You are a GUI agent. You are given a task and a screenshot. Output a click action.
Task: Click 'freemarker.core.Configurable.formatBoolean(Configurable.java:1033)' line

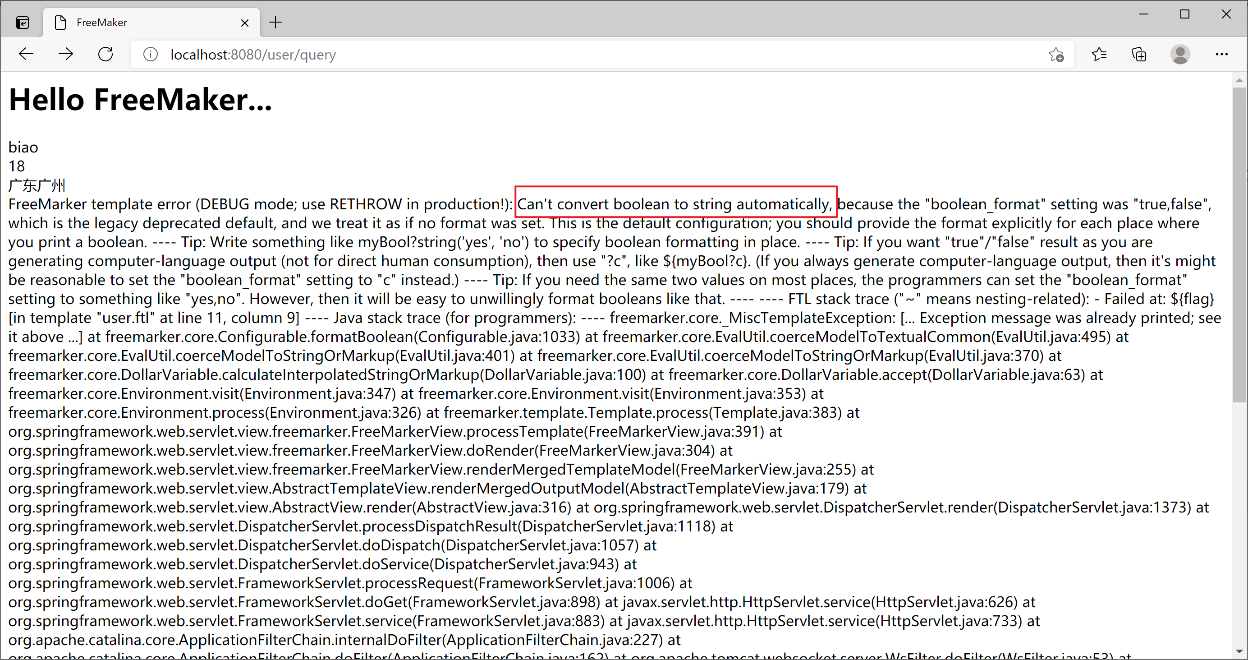[343, 337]
